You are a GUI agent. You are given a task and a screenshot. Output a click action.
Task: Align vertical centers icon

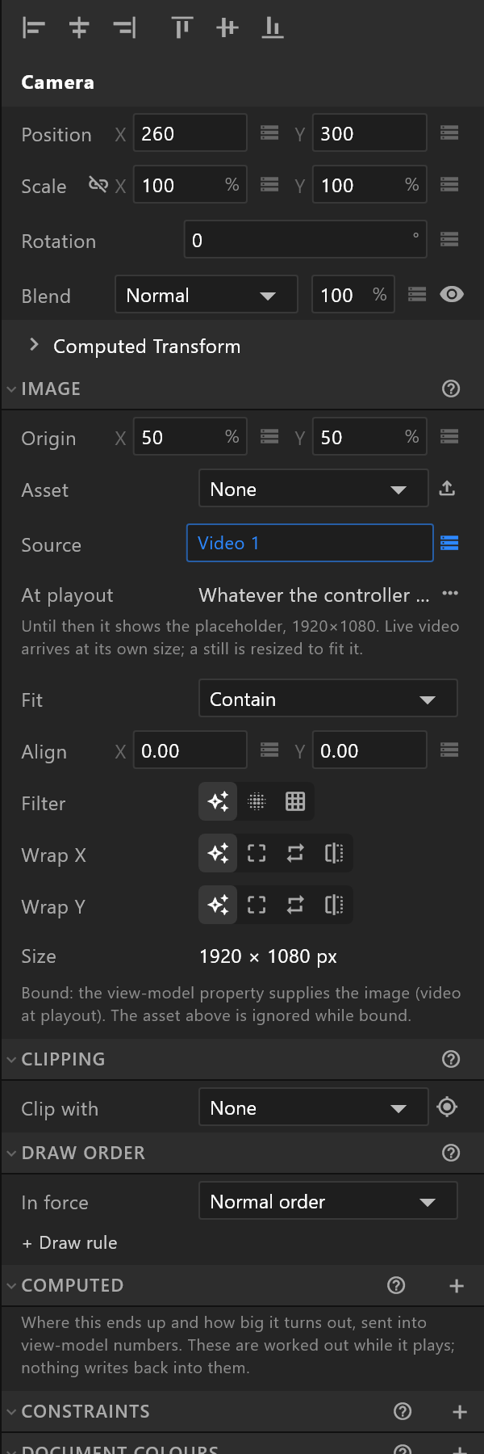227,28
